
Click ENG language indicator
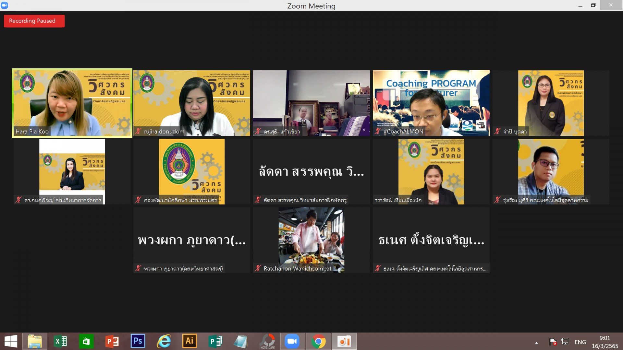(x=580, y=342)
